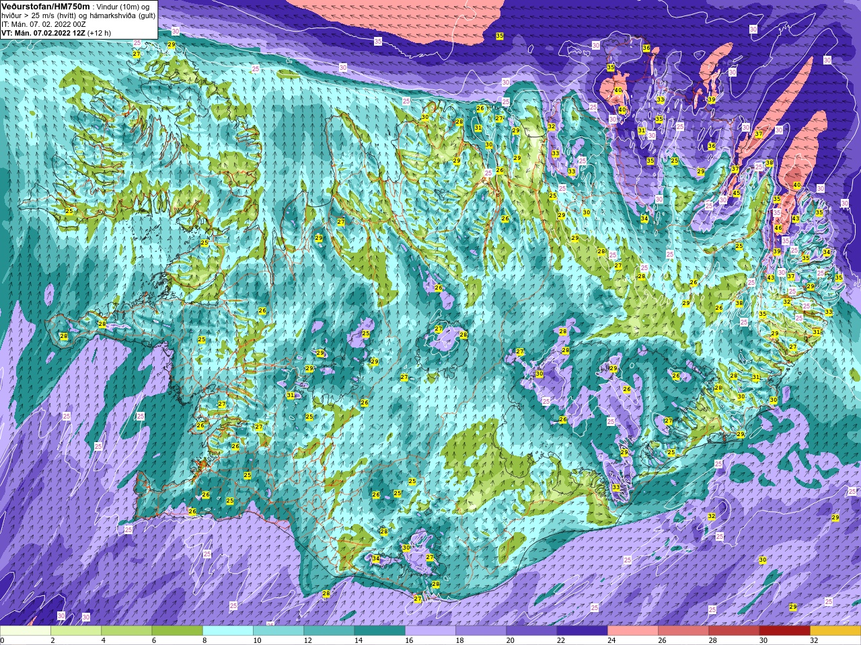The width and height of the screenshot is (861, 645).
Task: Click the legend swatch between 26 and 28
Action: click(683, 631)
